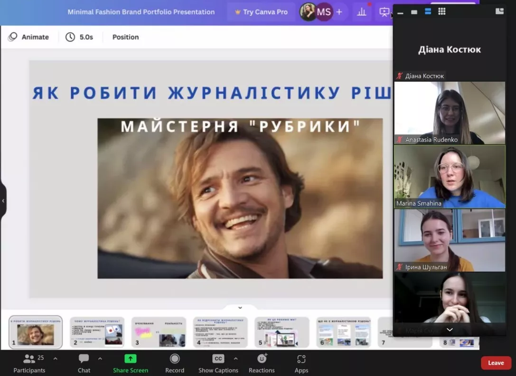Start the Canva presentation via presenter icon
Image resolution: width=516 pixels, height=376 pixels.
coord(385,12)
